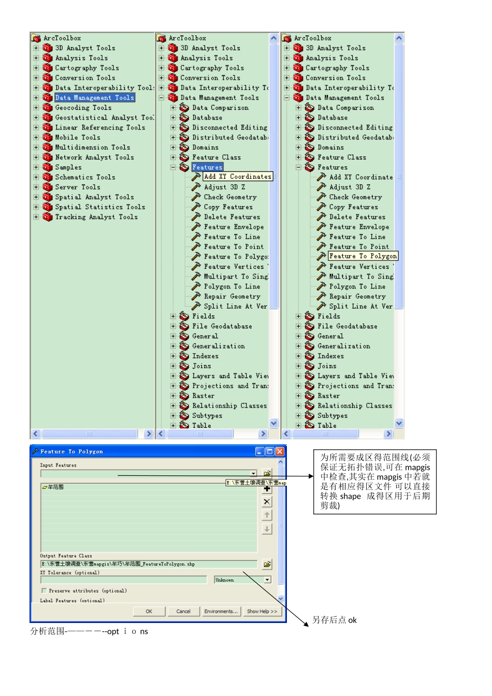Collapse Features toolset in middle ArcToolbox
Screen dimensions: 492x696
click(x=173, y=167)
